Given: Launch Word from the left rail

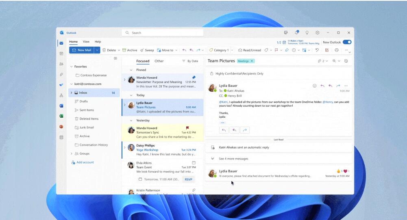Looking at the screenshot, I should click(61, 106).
